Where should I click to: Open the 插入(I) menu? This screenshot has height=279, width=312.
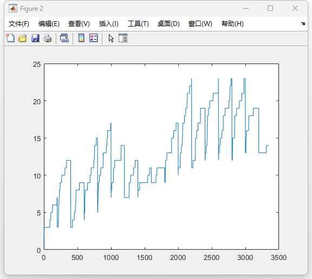109,24
